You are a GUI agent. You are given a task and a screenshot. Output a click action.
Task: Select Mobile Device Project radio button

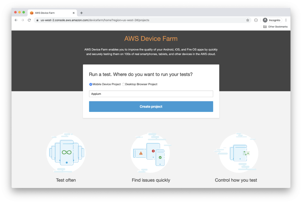coord(91,84)
